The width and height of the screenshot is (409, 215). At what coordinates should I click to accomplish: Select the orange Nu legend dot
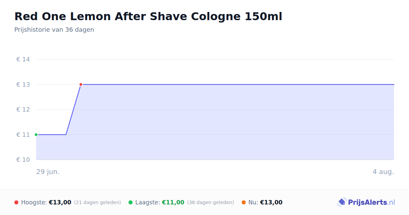click(x=244, y=202)
